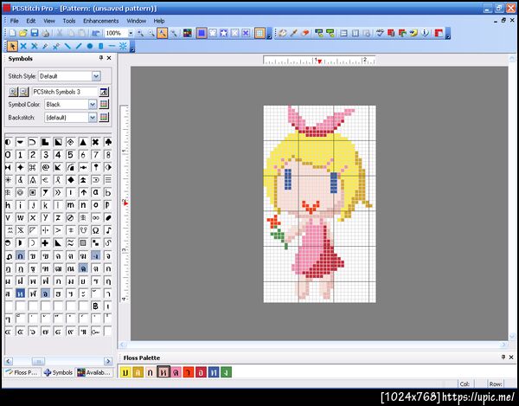Select the arrow pointer tool
Viewport: 519px width, 406px height.
coord(11,46)
